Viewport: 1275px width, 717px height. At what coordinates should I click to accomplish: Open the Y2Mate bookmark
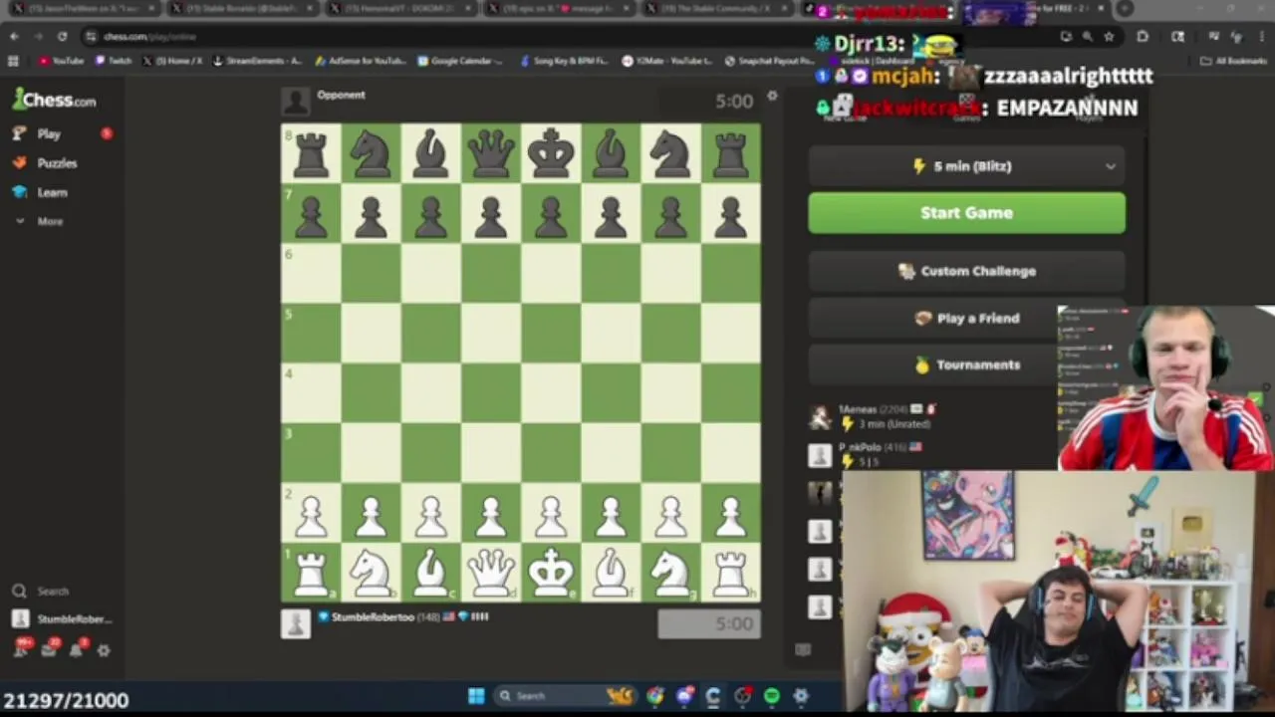(x=667, y=61)
